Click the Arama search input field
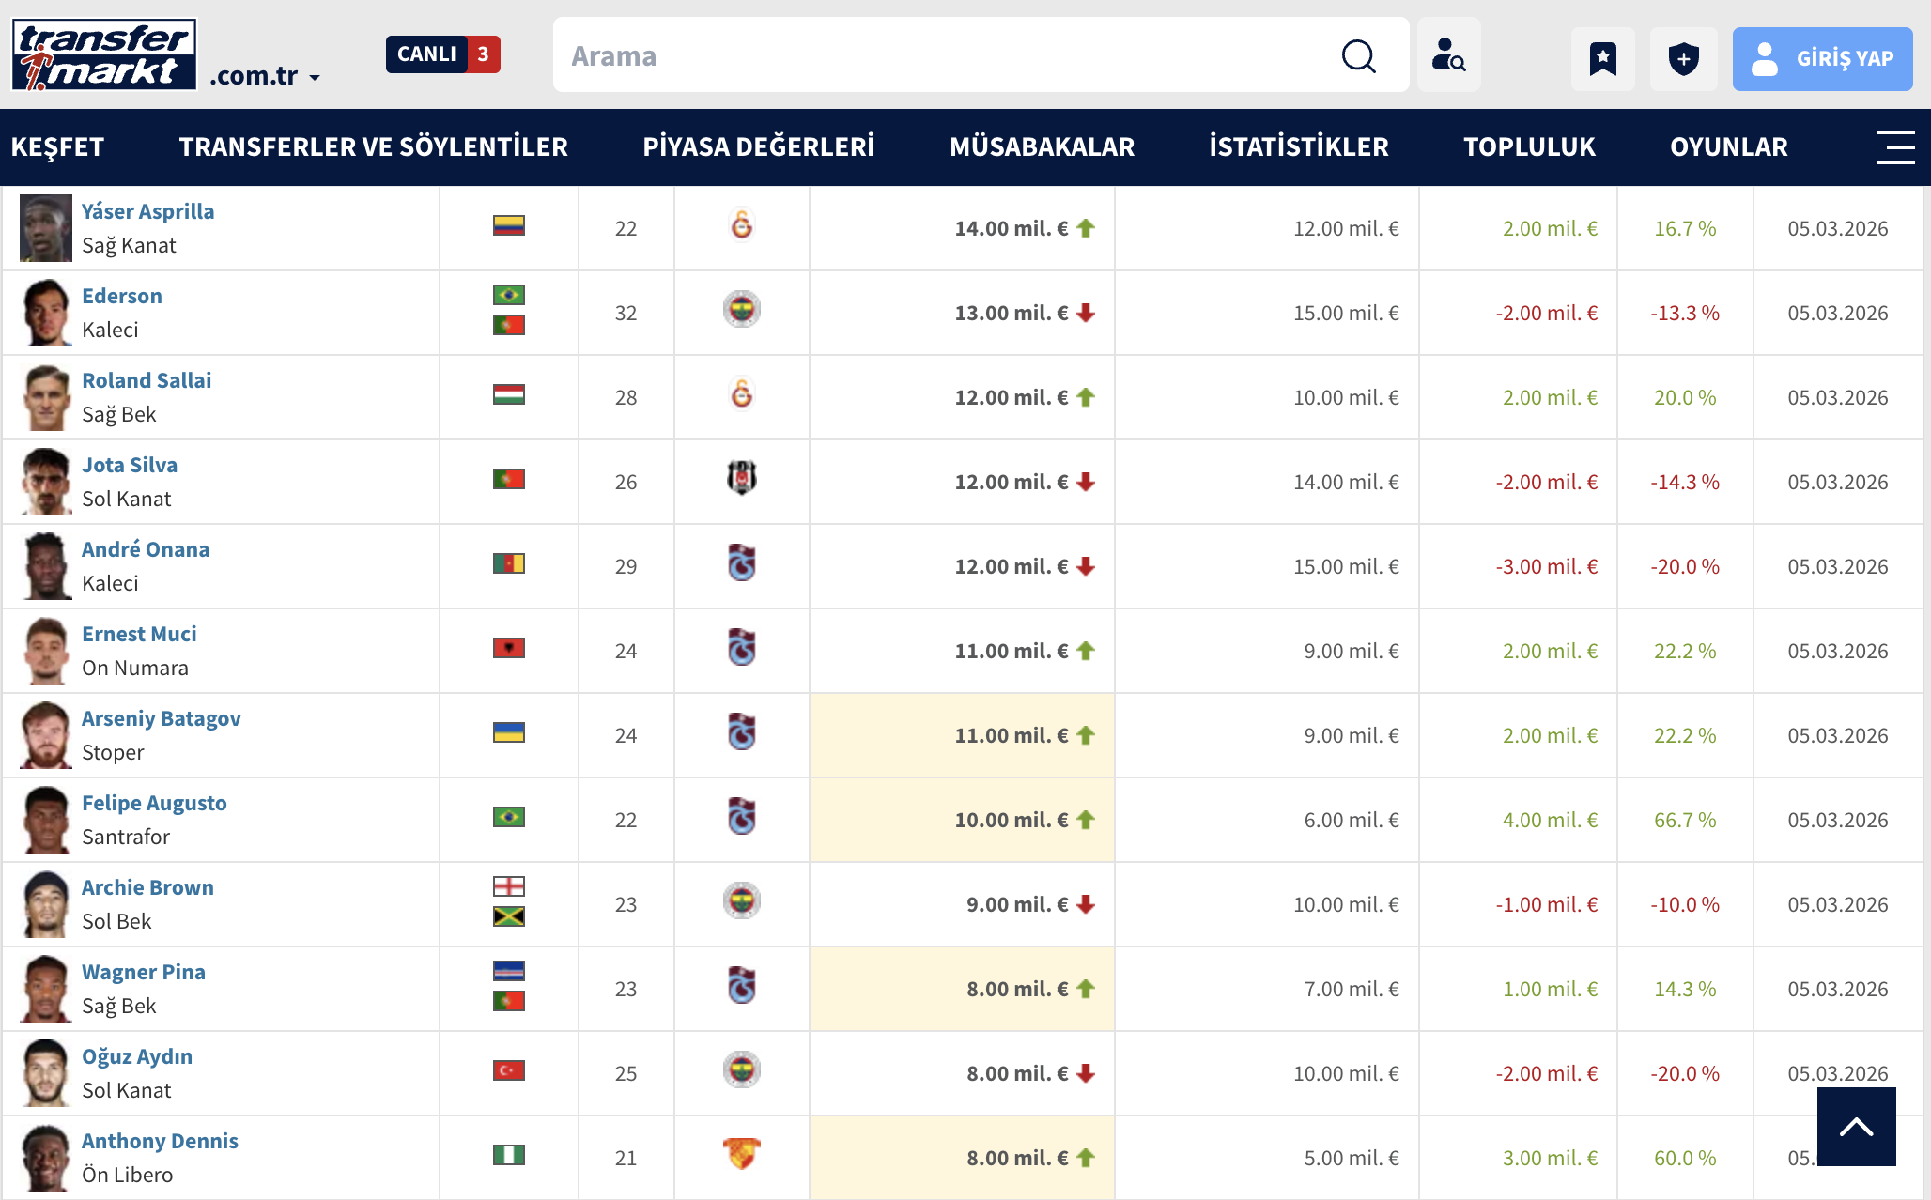The height and width of the screenshot is (1200, 1931). click(939, 56)
